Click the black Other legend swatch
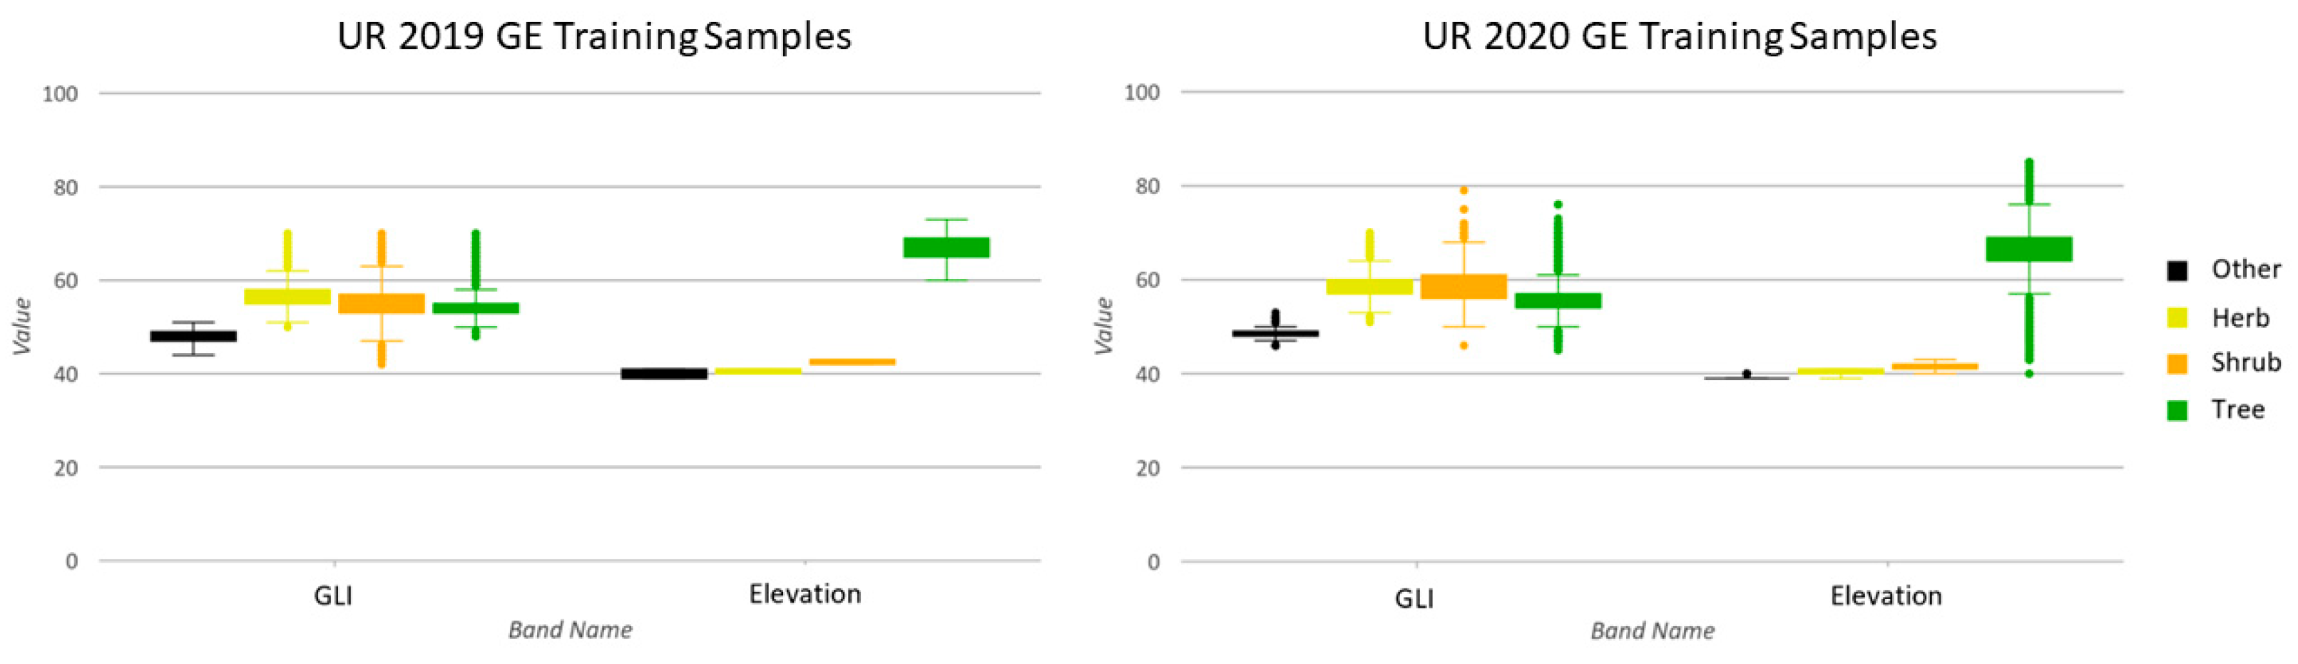The image size is (2298, 664). 2177,270
